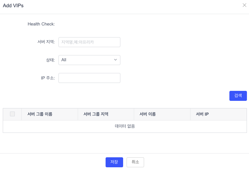Click the Health Check label

41,24
